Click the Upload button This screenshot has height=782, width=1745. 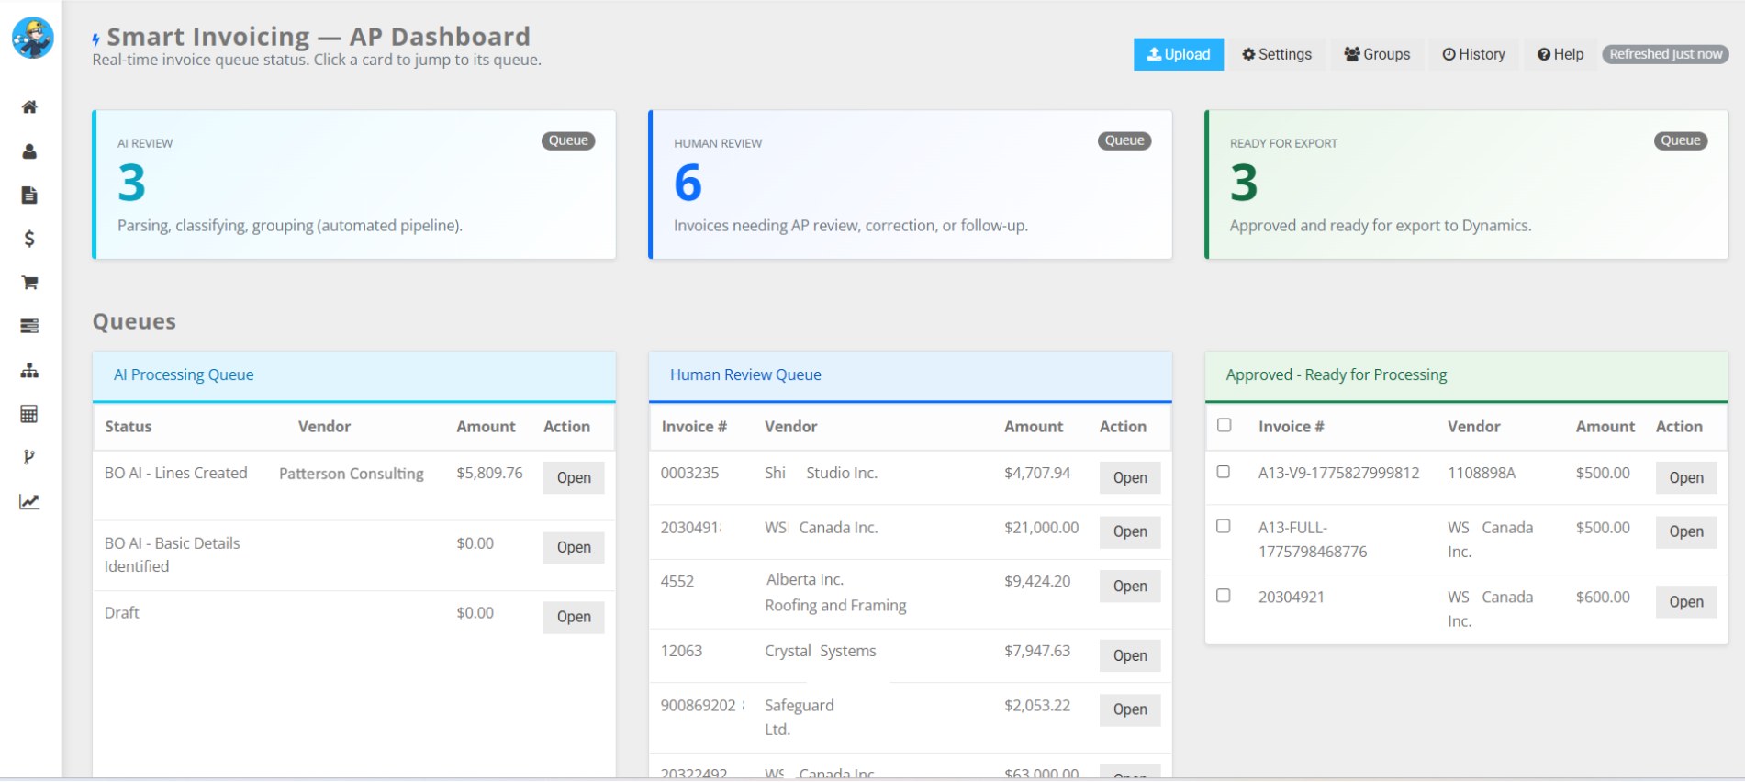[x=1179, y=54]
